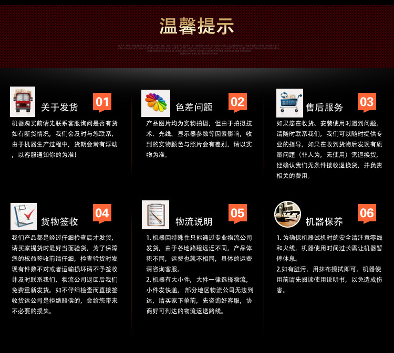Open the 售后服务 section heading
Viewport: 394px width, 353px height.
coord(325,108)
